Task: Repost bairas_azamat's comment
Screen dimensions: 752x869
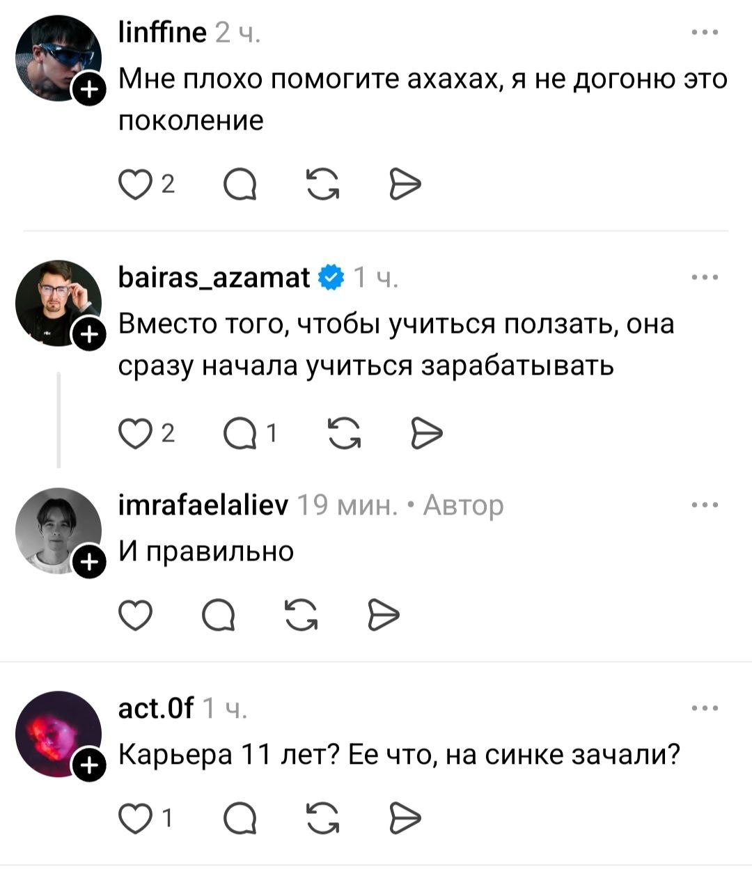Action: pos(343,434)
